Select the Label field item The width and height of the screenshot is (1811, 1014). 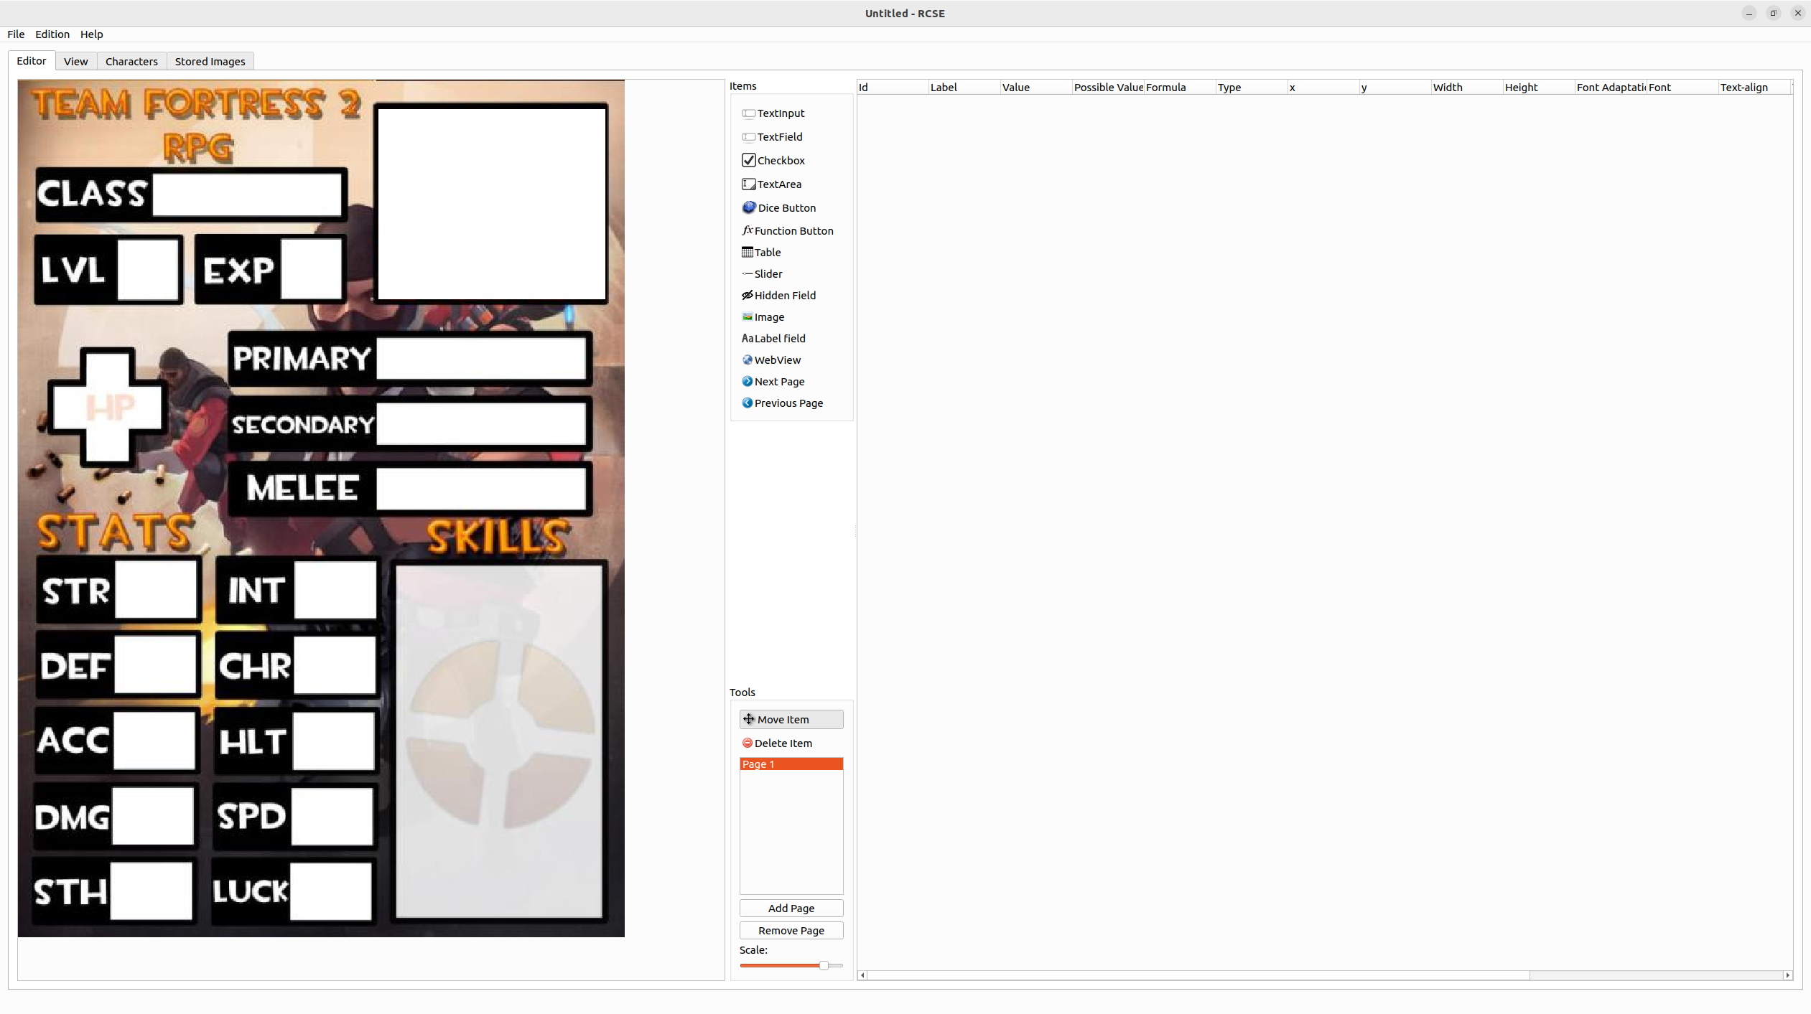pos(779,339)
